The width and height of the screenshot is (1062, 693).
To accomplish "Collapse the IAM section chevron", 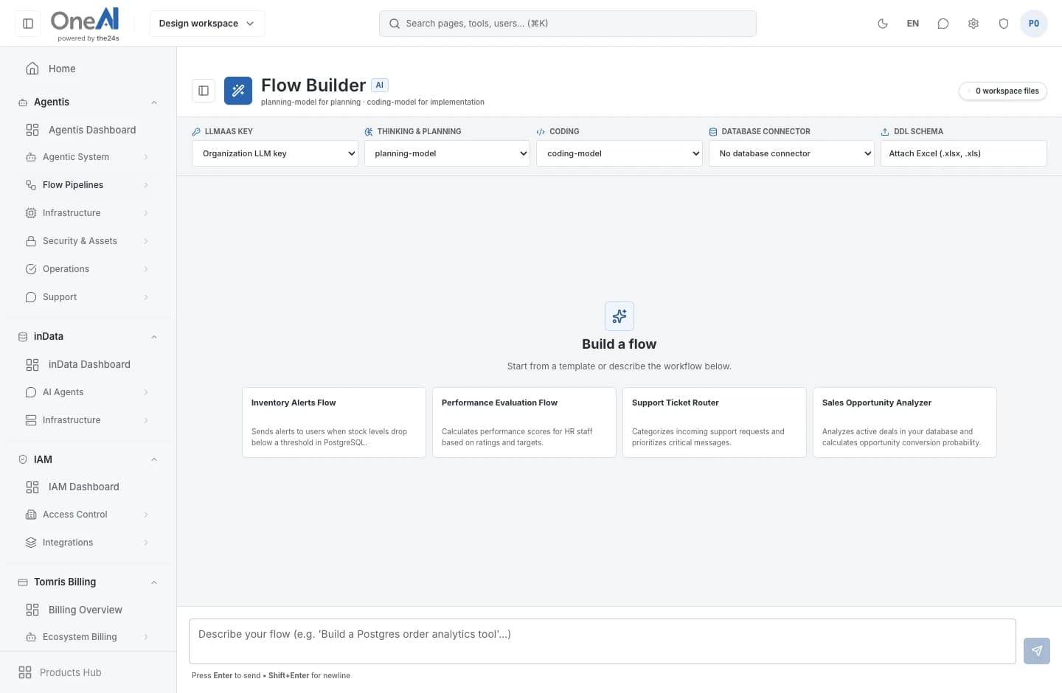I will point(154,459).
